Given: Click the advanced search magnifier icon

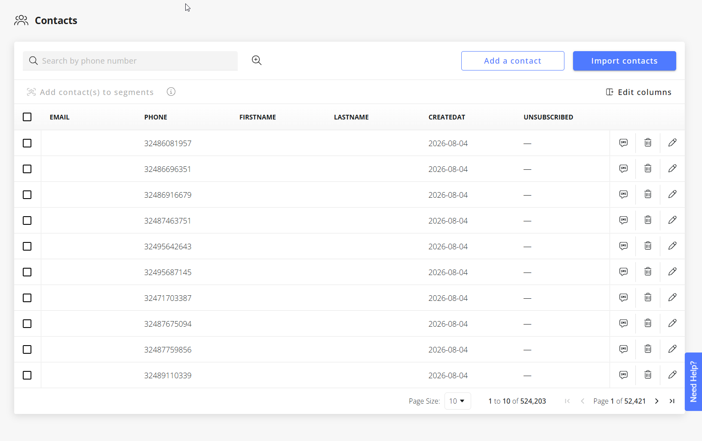Looking at the screenshot, I should [257, 61].
